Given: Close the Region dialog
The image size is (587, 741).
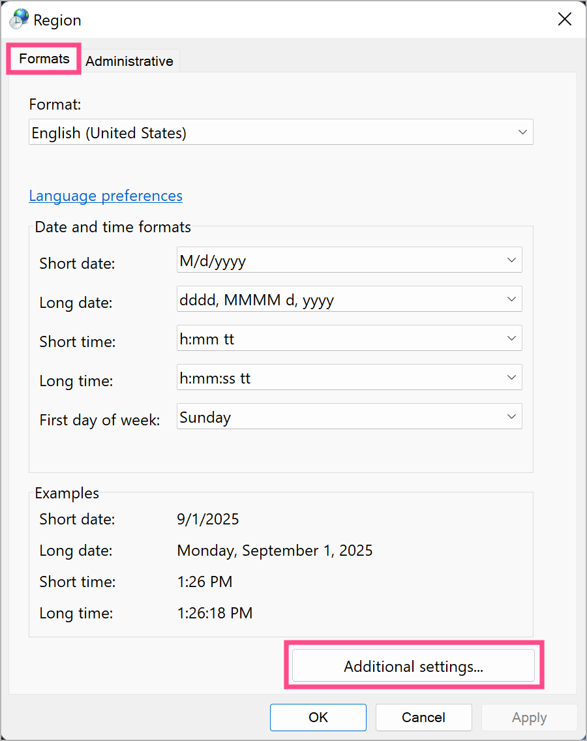Looking at the screenshot, I should (x=564, y=19).
